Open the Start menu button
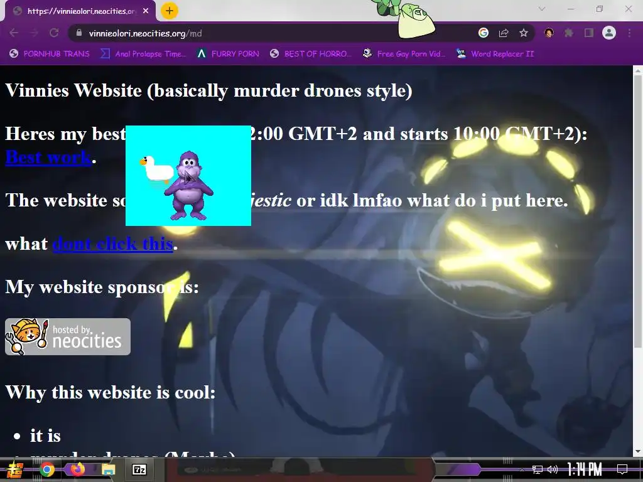Viewport: 643px width, 482px height. [14, 469]
